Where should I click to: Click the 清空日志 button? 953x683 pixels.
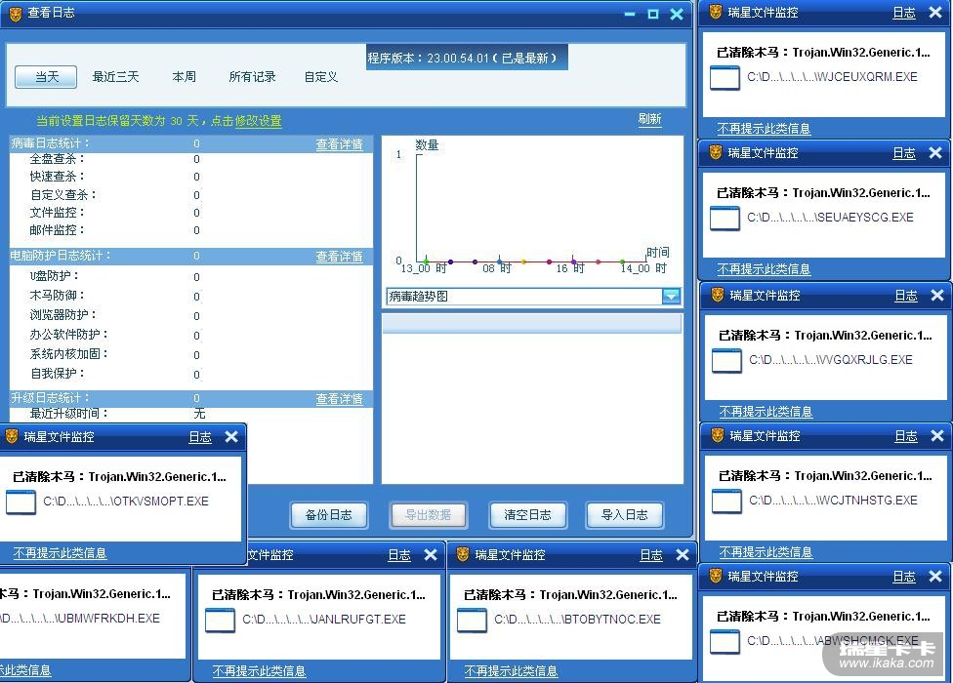pyautogui.click(x=527, y=515)
